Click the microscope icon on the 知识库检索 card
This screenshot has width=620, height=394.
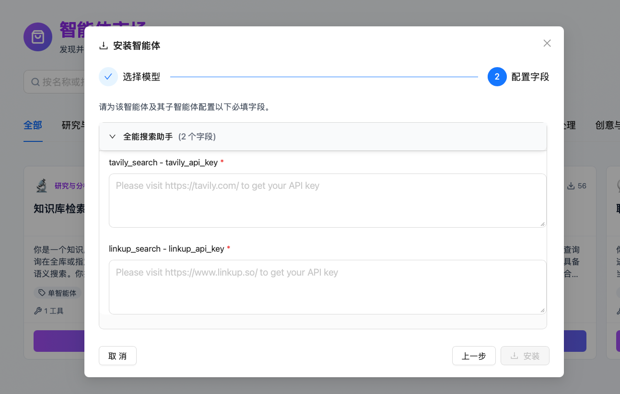(42, 185)
